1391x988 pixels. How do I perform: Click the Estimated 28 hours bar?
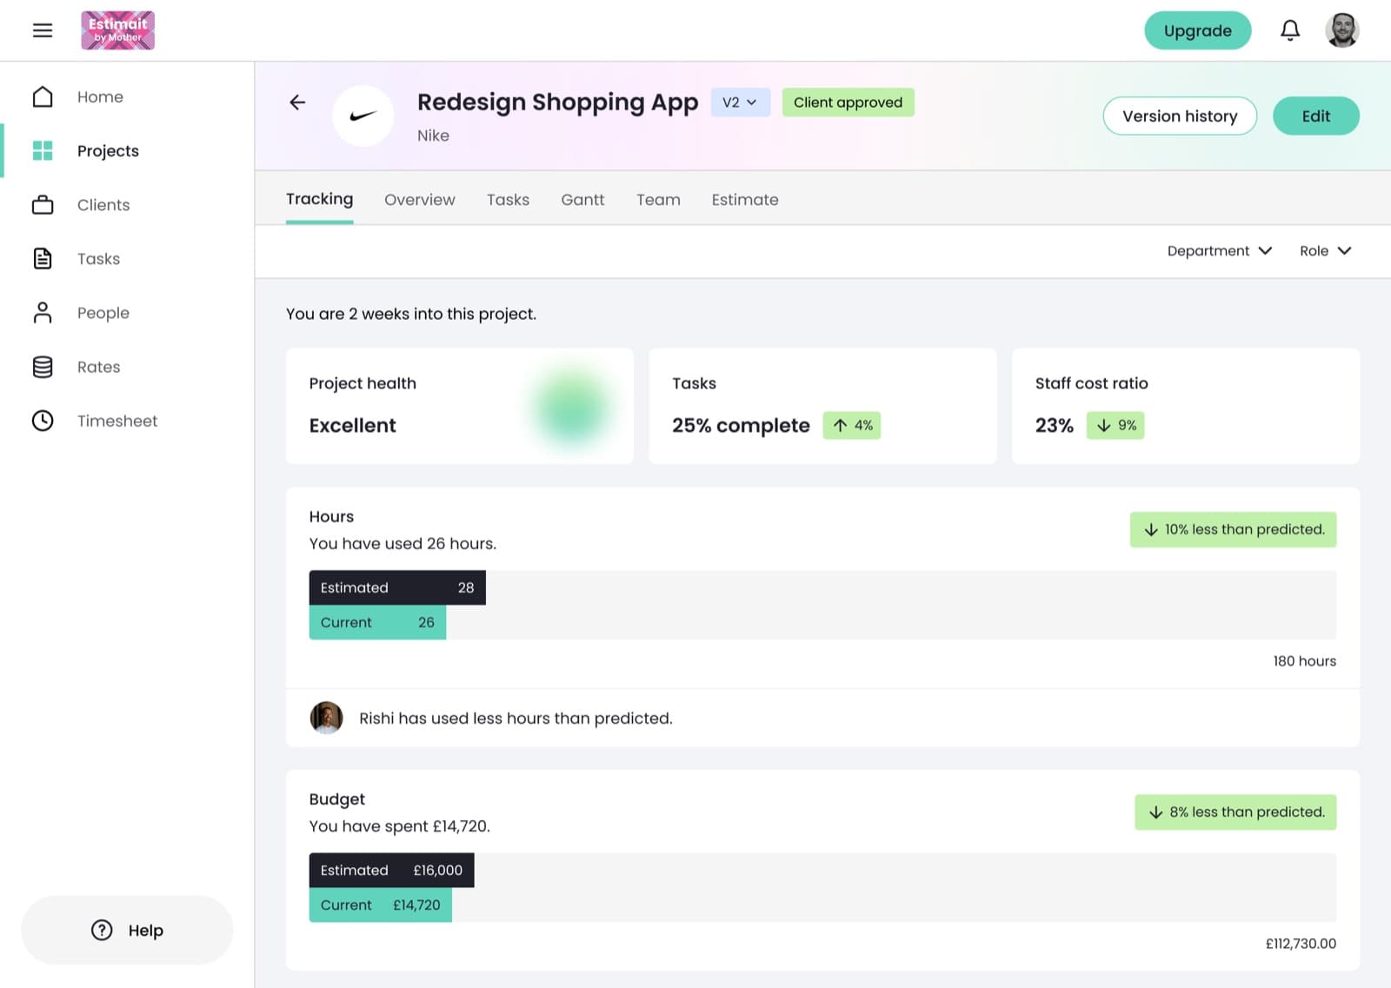(397, 587)
